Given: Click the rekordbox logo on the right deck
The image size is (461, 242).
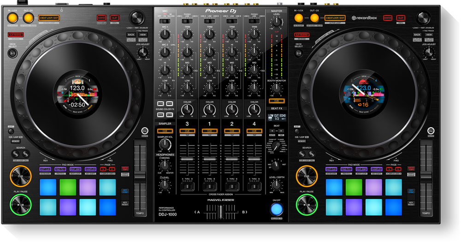Looking at the screenshot, I should (364, 18).
